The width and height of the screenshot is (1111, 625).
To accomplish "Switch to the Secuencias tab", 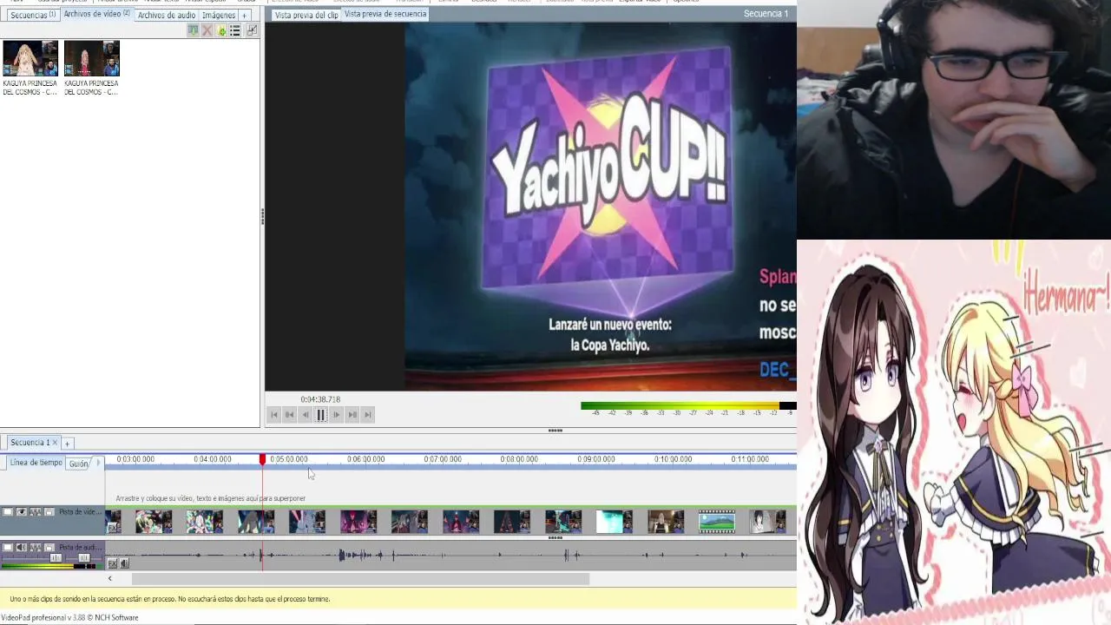I will click(33, 15).
